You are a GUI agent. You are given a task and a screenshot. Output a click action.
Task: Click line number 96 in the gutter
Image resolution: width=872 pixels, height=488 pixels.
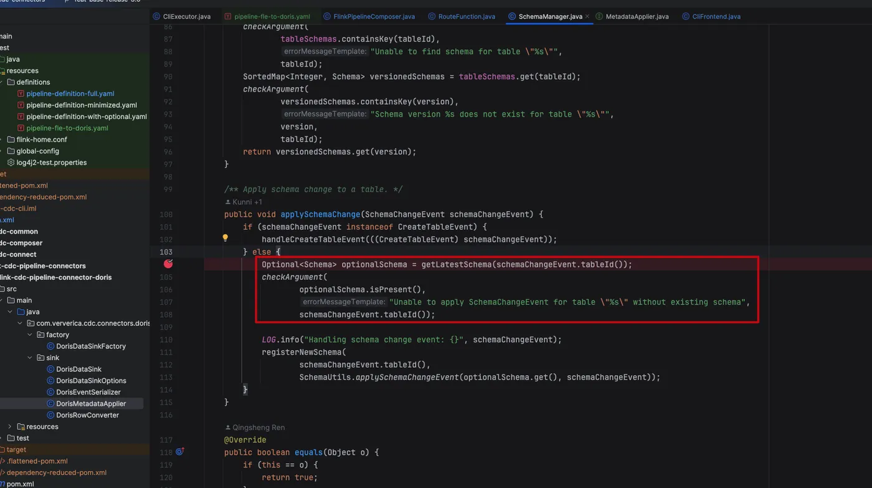[168, 151]
